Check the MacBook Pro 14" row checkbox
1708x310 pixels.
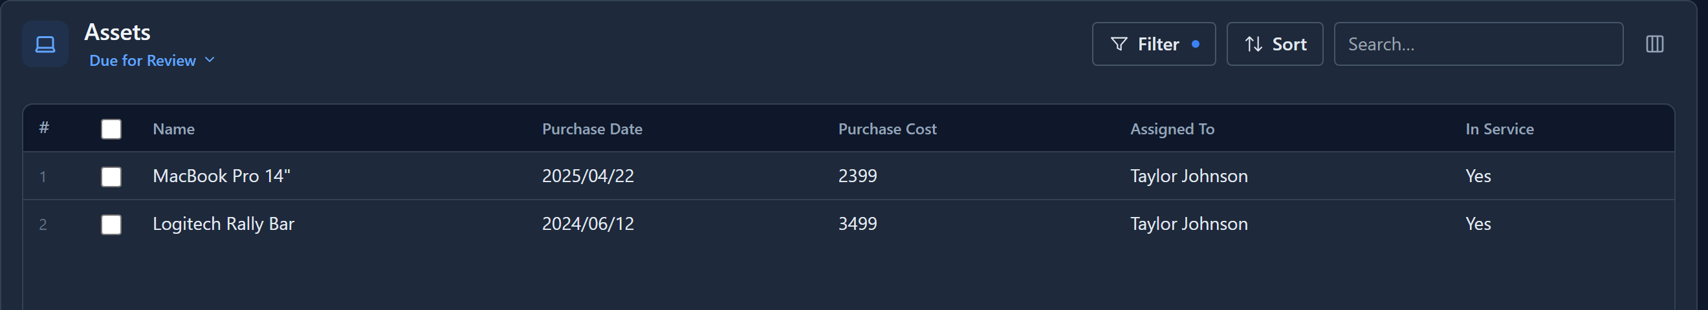coord(111,176)
